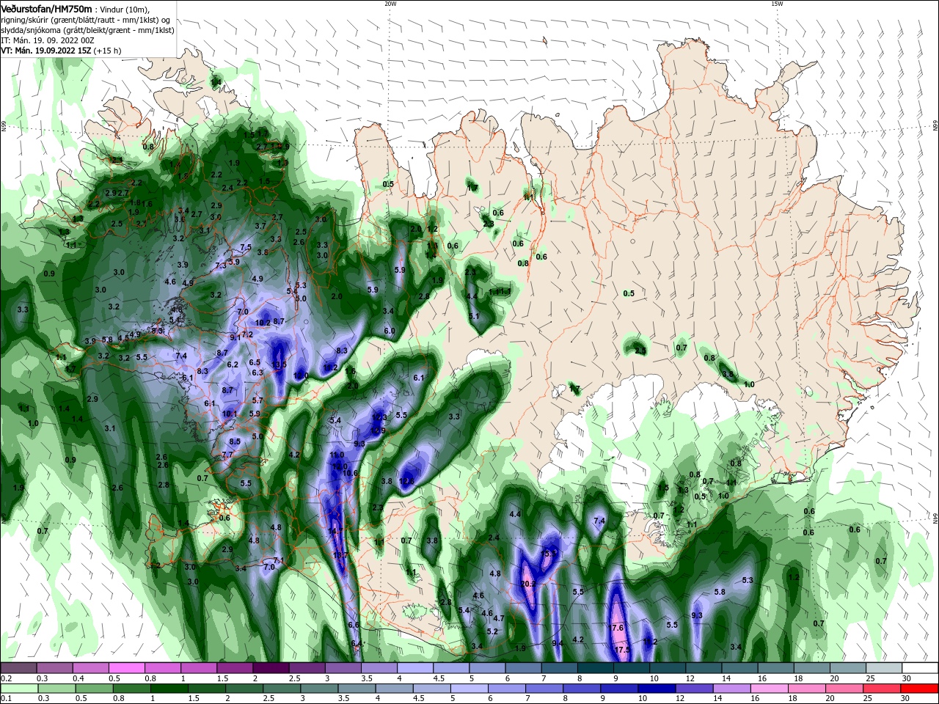Screen dimensions: 939x704
Task: Click the 7.3 precipitation value on the map
Action: coord(220,265)
